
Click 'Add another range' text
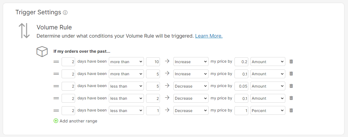click(78, 121)
